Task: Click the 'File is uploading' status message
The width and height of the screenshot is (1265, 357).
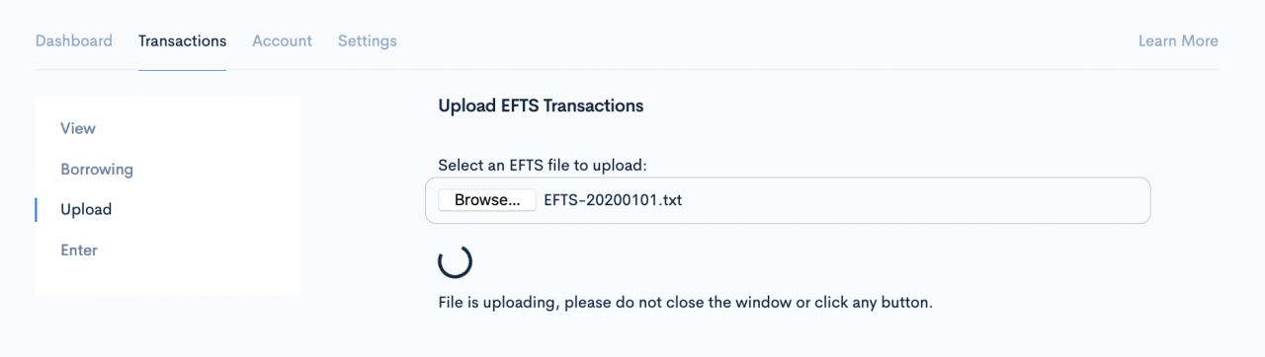Action: pyautogui.click(x=685, y=302)
